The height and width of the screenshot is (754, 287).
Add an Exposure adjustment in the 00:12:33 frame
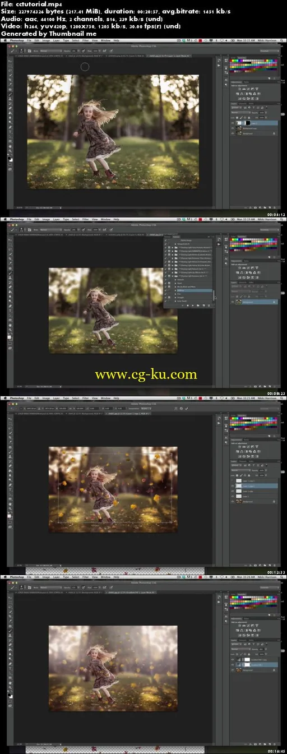coord(253,446)
